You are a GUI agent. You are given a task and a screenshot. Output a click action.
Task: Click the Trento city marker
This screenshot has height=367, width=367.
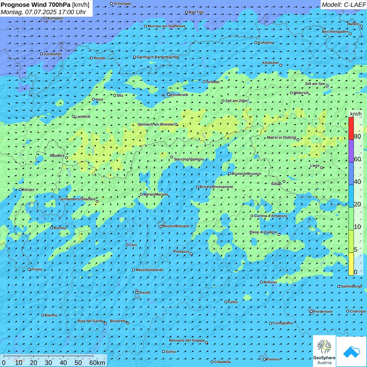(x=137, y=293)
